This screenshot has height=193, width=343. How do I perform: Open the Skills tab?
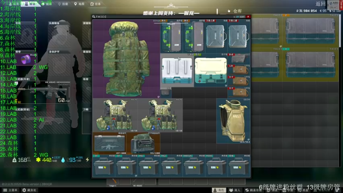[63, 4]
